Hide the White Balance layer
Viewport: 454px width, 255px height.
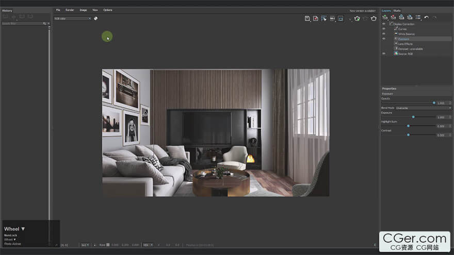coord(383,34)
